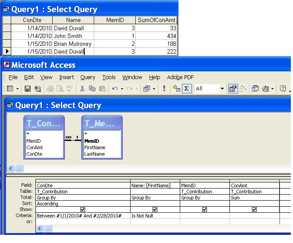
Task: Click the Copy toolbar icon
Action: (92, 89)
